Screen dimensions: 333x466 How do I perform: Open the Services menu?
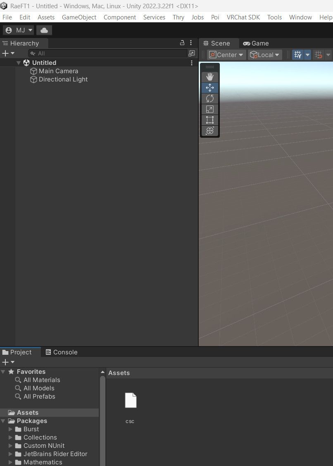pos(154,17)
